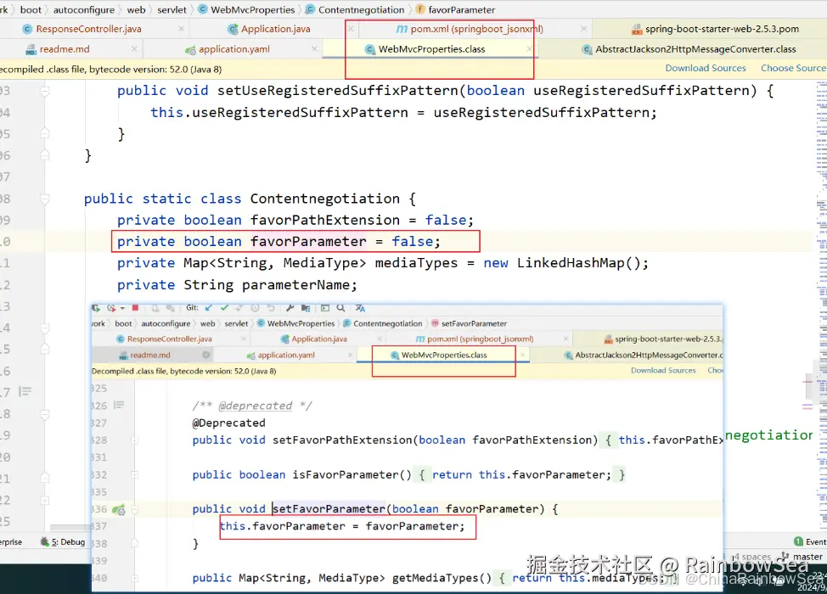Click the Translate icon in inner toolbar

(360, 308)
